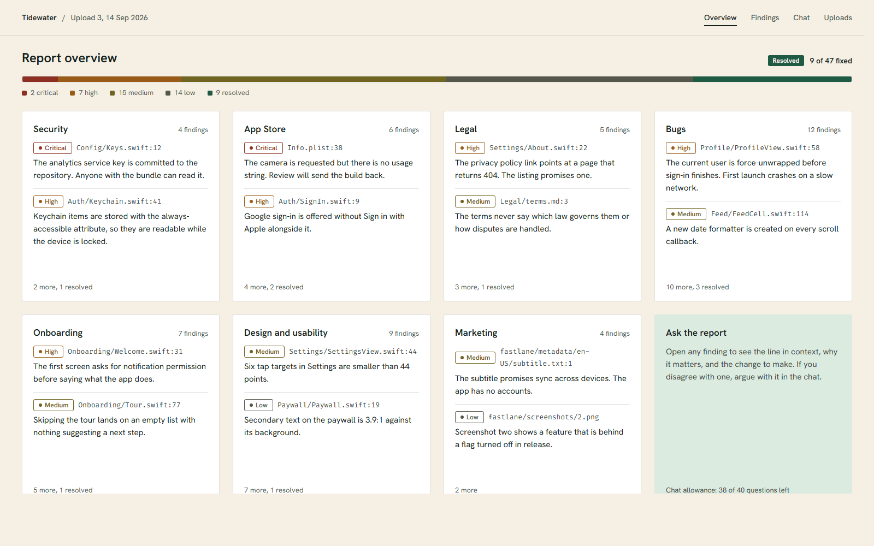Click the Medium badge for Settings/SettingsView.swift:44
Screen dimensions: 874x546
click(264, 352)
